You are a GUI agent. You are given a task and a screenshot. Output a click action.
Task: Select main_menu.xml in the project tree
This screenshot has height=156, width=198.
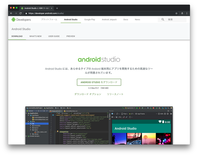pyautogui.click(x=41, y=132)
